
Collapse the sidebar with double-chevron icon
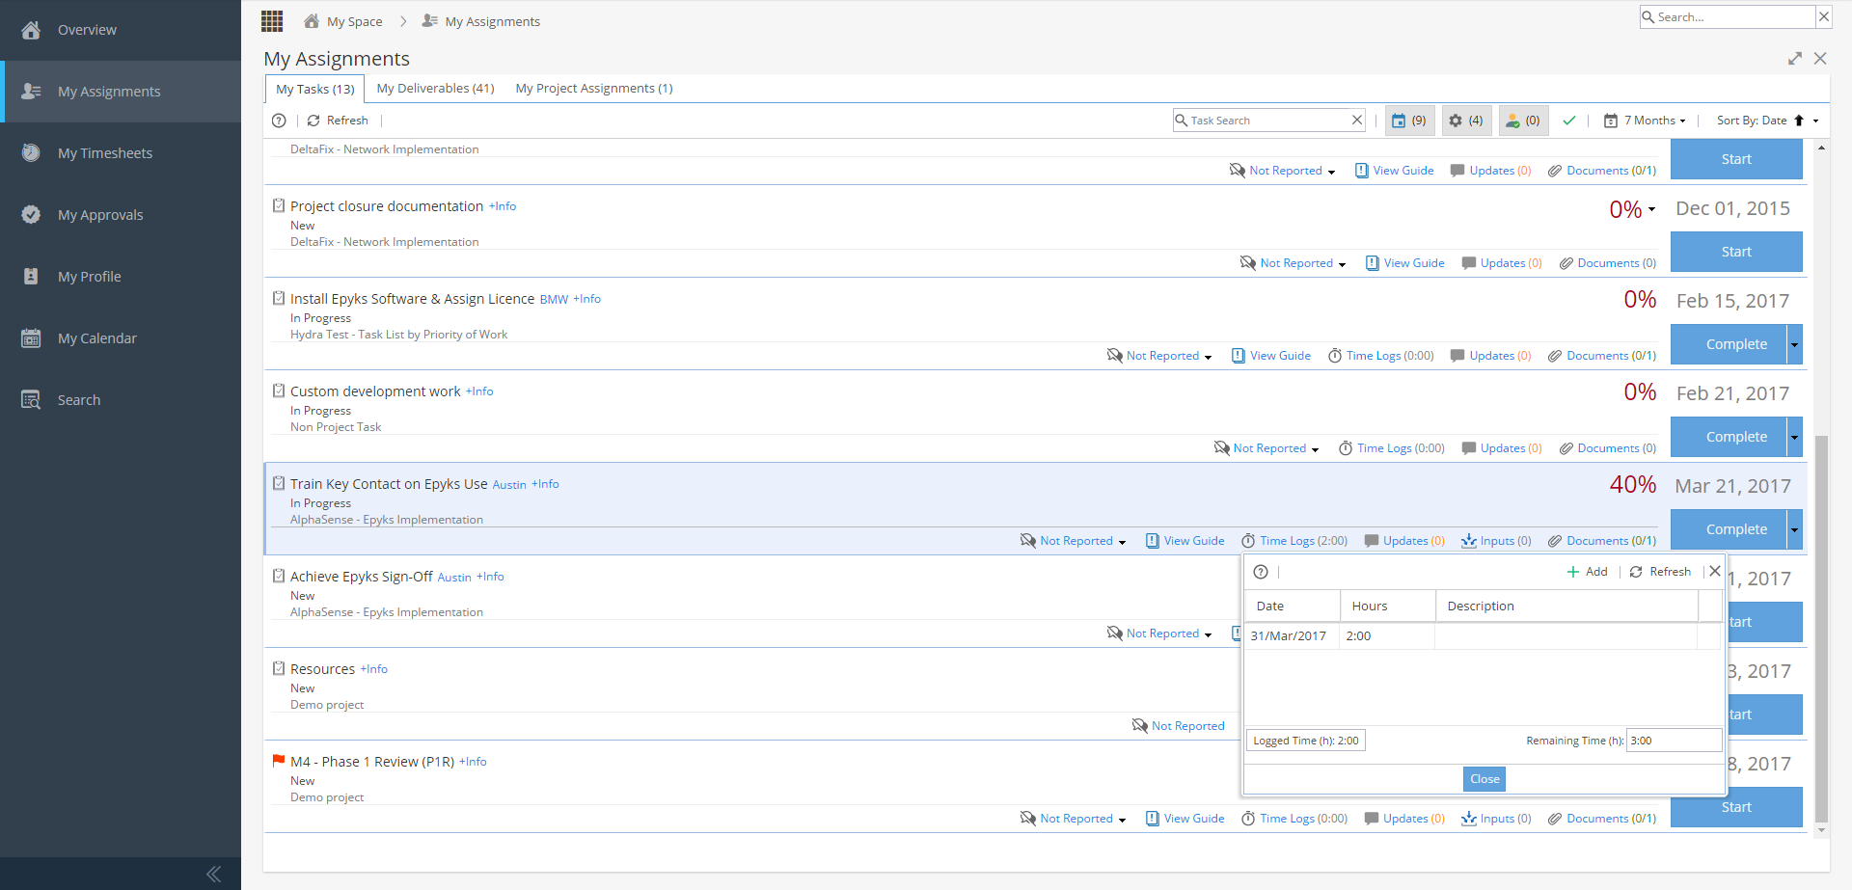pyautogui.click(x=214, y=874)
